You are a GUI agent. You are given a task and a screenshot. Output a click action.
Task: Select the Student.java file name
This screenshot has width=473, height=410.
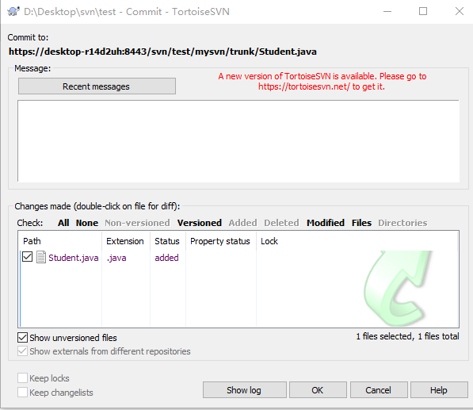coord(74,258)
